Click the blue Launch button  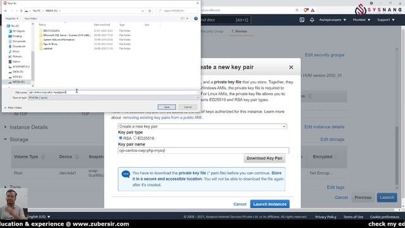point(387,198)
